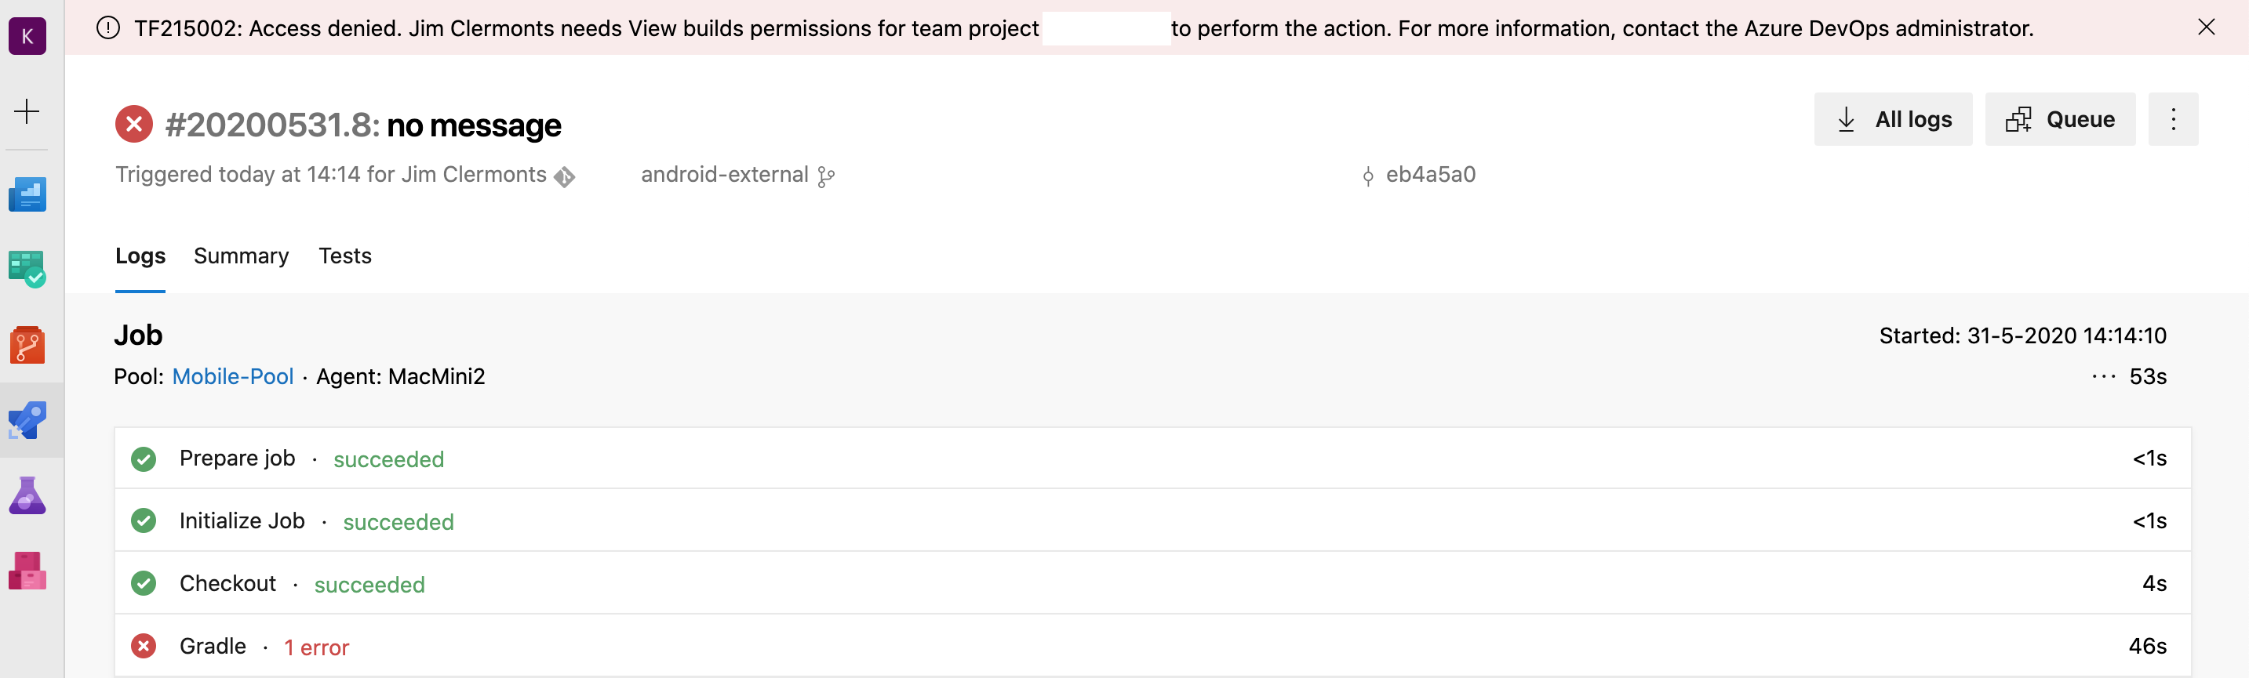Open Azure Boards sidebar icon
Viewport: 2249px width, 678px height.
coord(27,269)
